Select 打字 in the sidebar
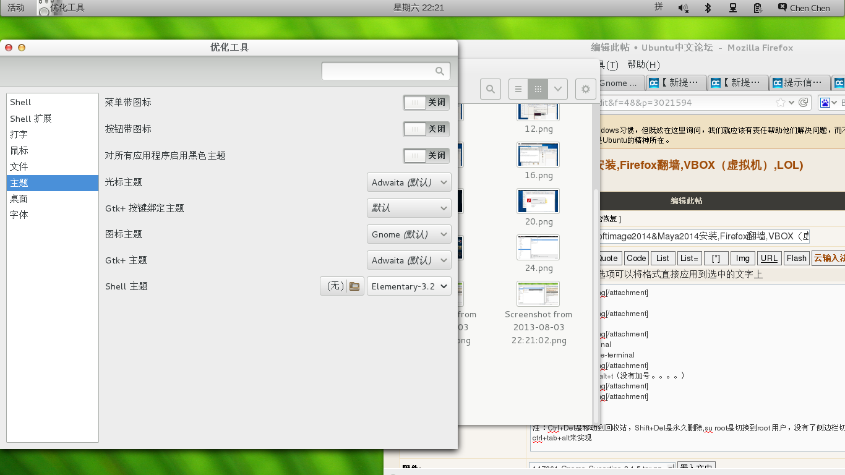Viewport: 845px width, 475px height. [53, 134]
